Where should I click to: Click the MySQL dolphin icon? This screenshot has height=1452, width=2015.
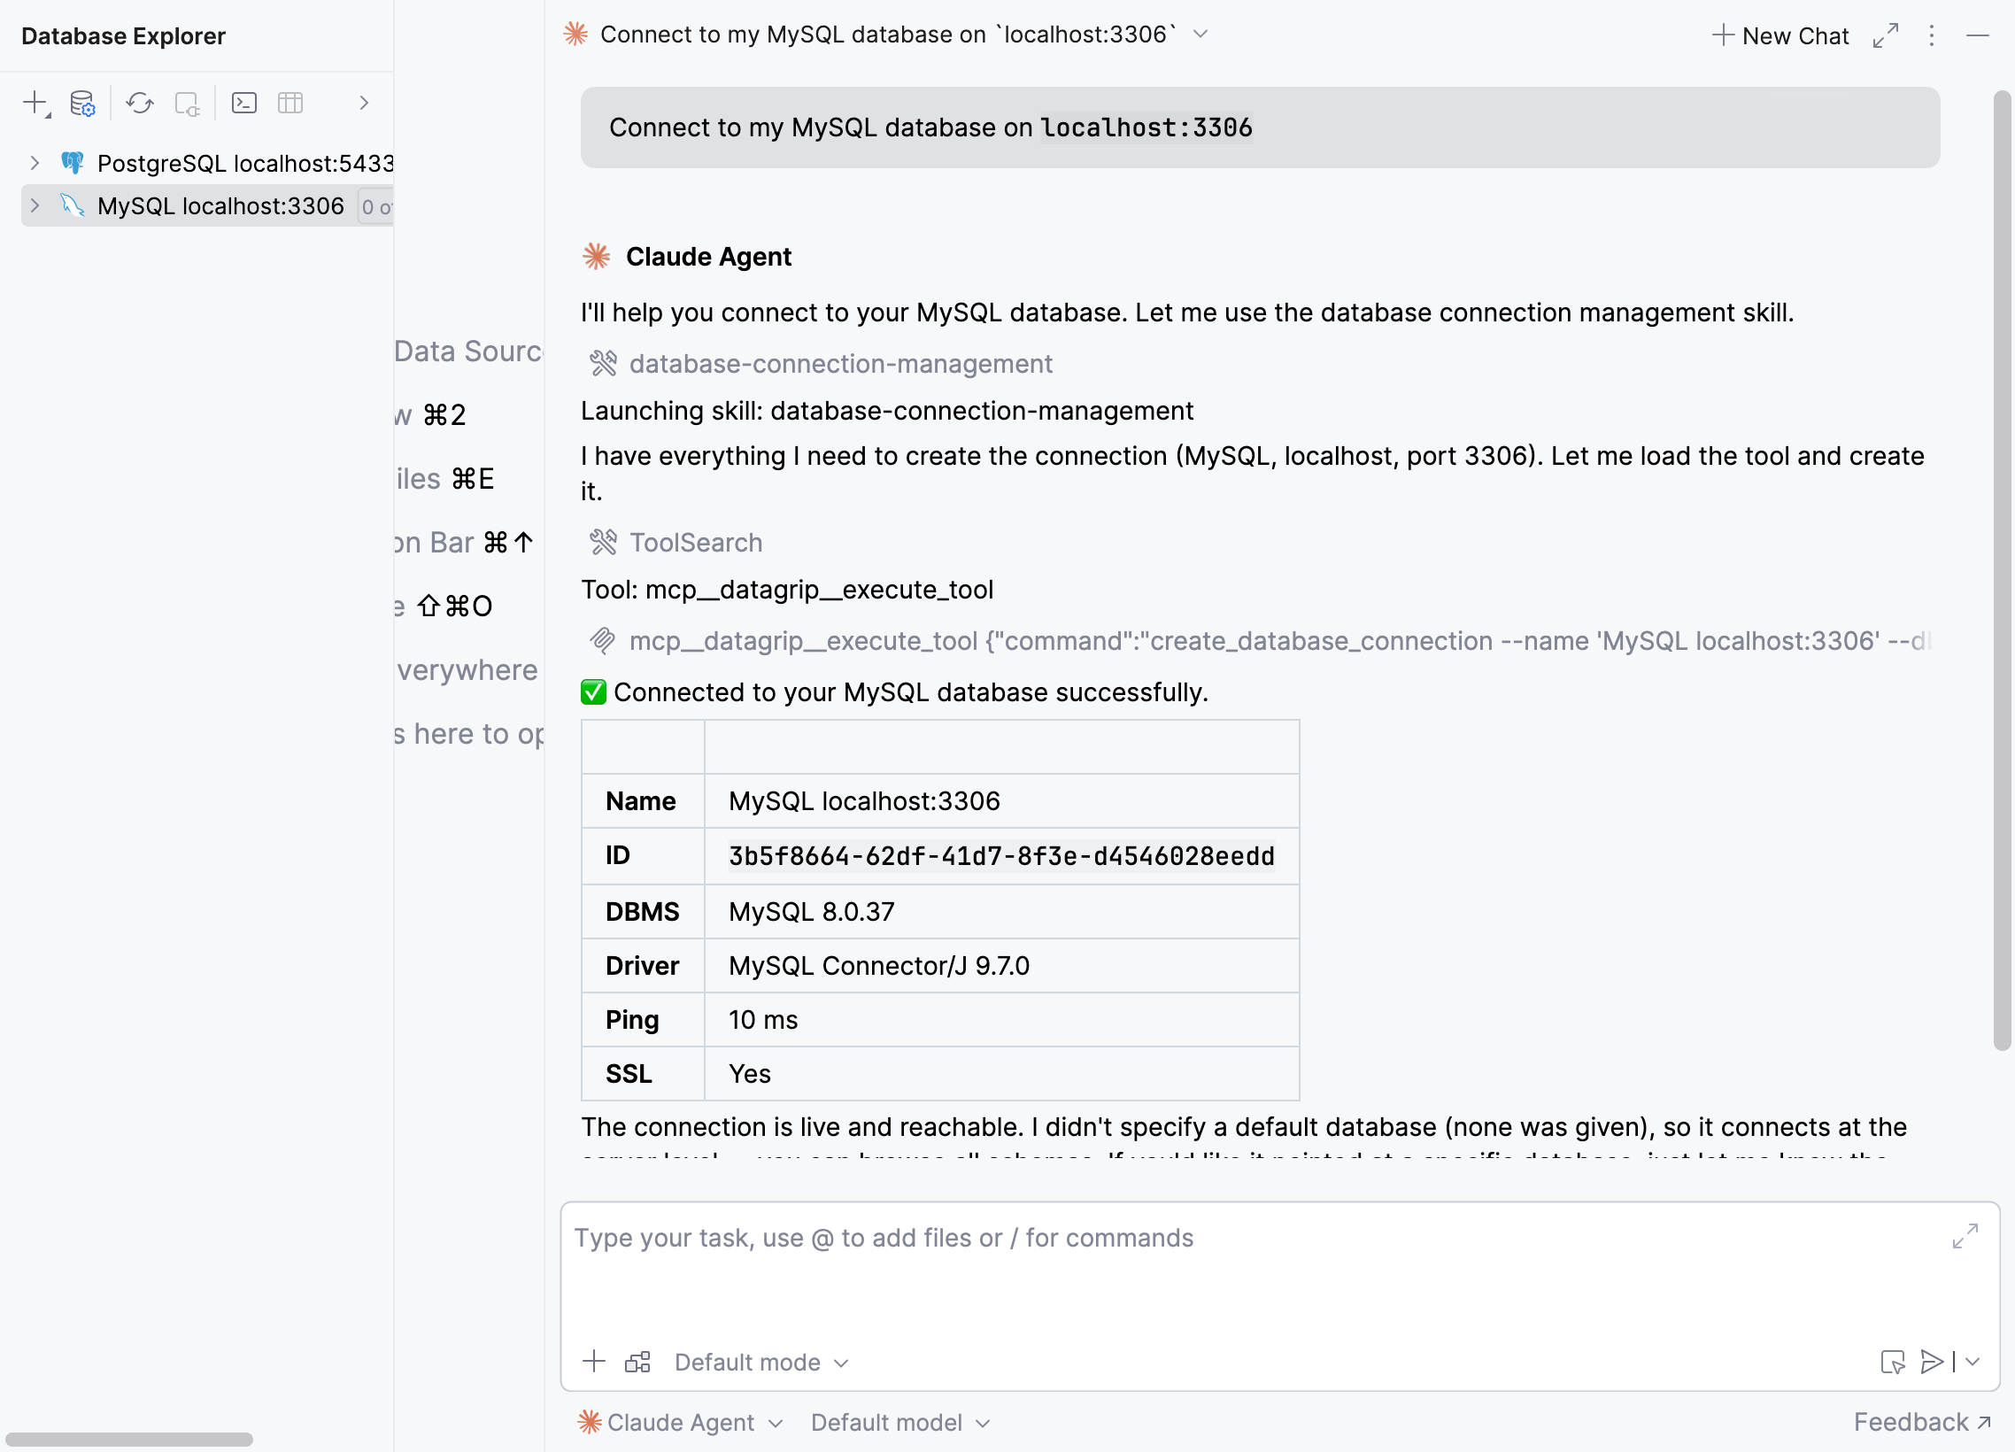coord(73,205)
